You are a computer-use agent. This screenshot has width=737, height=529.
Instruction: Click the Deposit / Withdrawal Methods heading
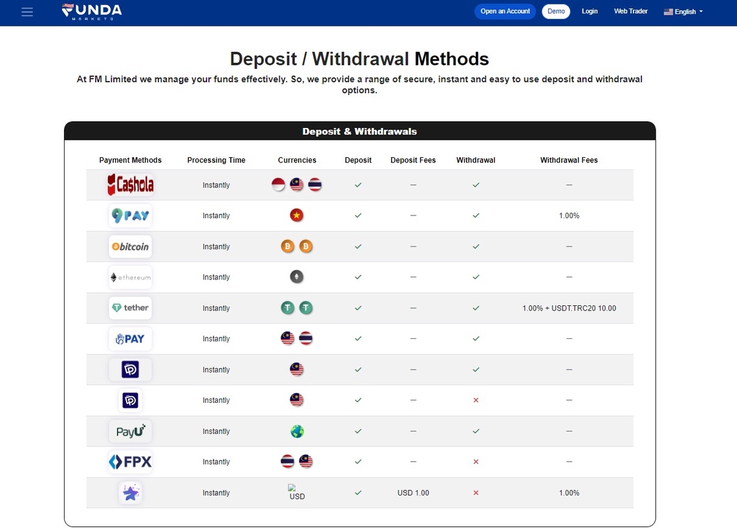(x=359, y=59)
